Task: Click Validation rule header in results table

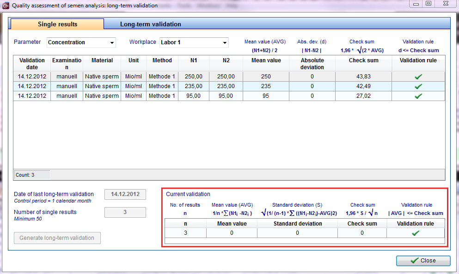Action: click(418, 64)
